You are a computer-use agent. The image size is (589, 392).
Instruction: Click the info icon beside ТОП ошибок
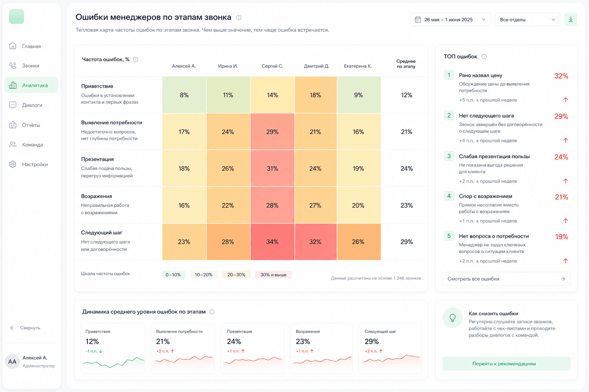point(484,57)
